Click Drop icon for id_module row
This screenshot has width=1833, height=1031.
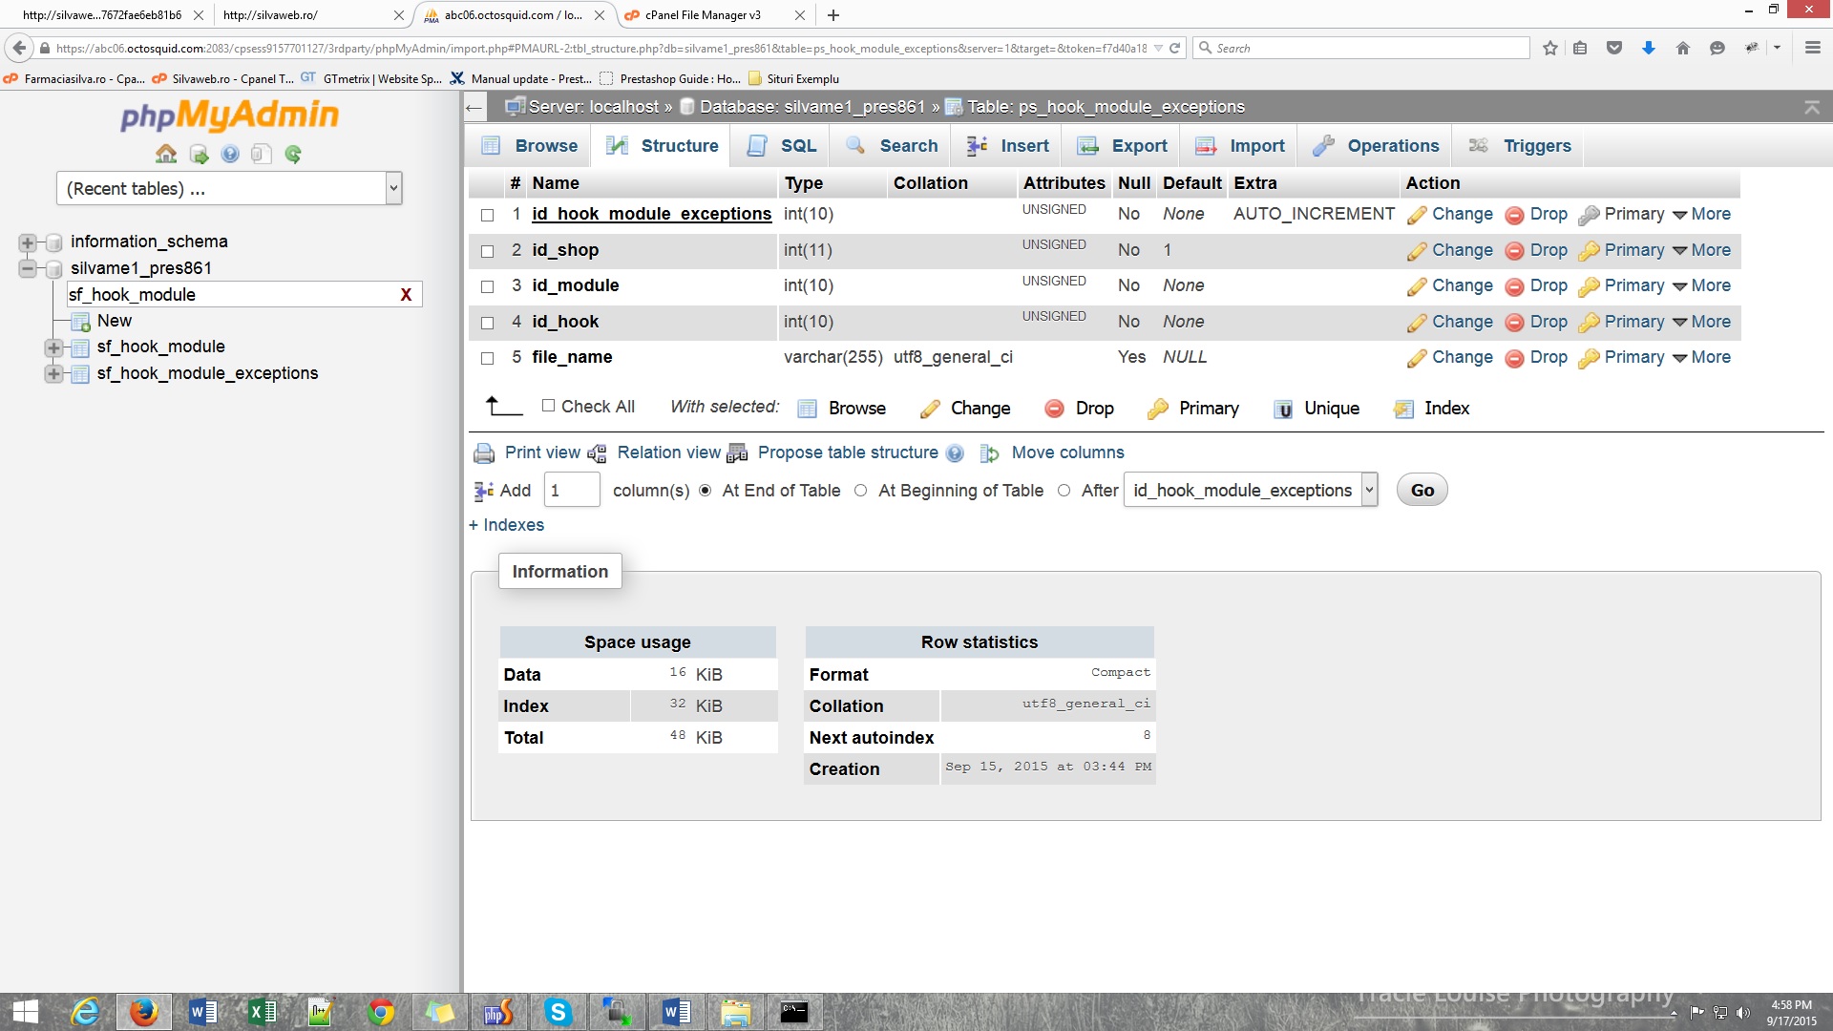(x=1514, y=286)
